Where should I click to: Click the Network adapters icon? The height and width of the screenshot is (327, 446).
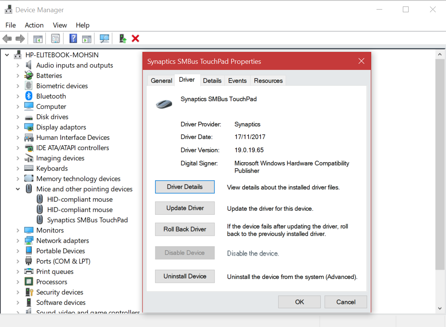[x=29, y=241]
